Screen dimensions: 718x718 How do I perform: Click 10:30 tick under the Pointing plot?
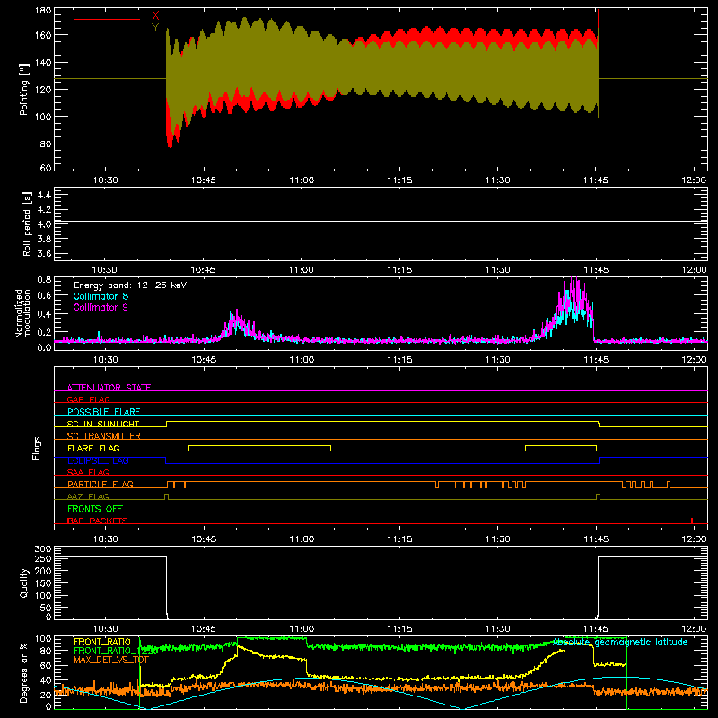point(105,180)
